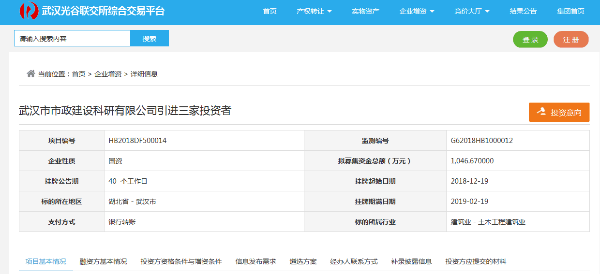Click 首页 breadcrumb link
The image size is (600, 274).
coord(79,74)
